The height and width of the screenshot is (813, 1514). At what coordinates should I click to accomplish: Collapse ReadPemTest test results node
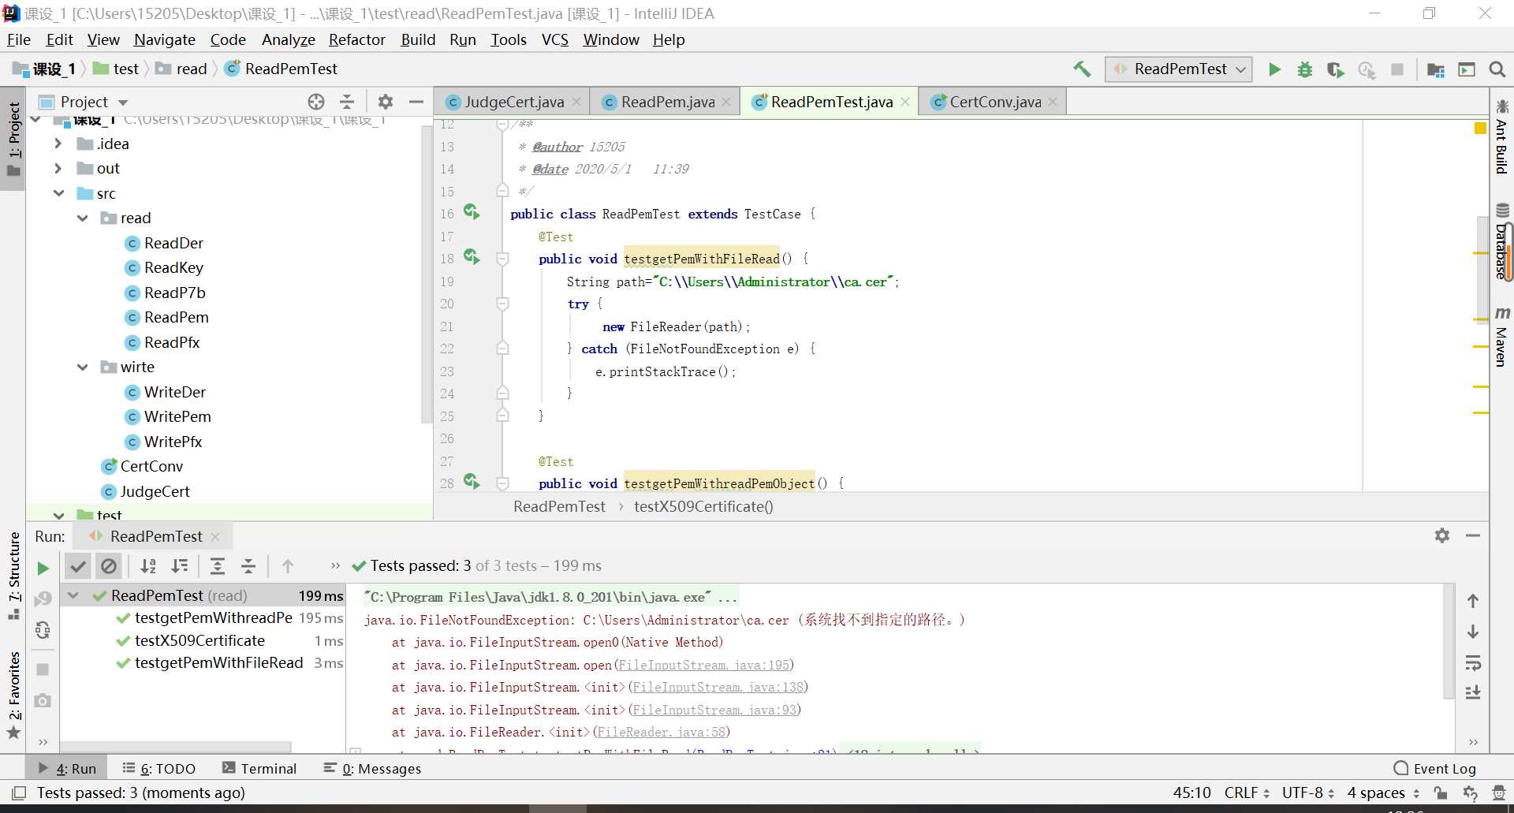(x=73, y=595)
